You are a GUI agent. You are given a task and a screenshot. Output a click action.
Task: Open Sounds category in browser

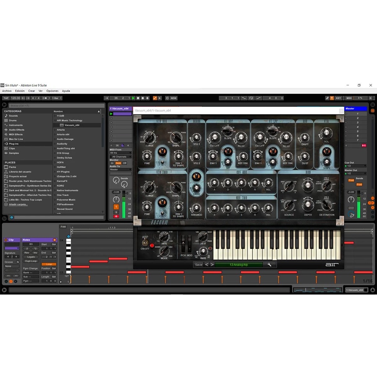click(x=14, y=116)
